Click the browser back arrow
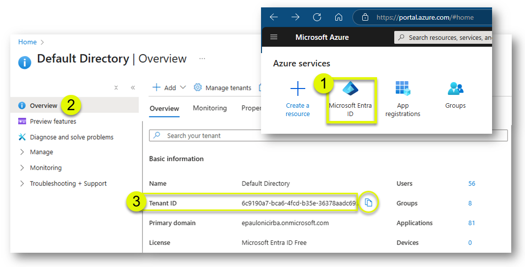Viewport: 525px width, 267px height. click(x=274, y=17)
